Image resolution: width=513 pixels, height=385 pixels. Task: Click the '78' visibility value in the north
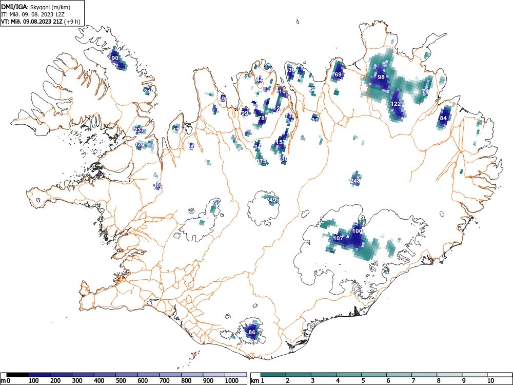pyautogui.click(x=261, y=118)
